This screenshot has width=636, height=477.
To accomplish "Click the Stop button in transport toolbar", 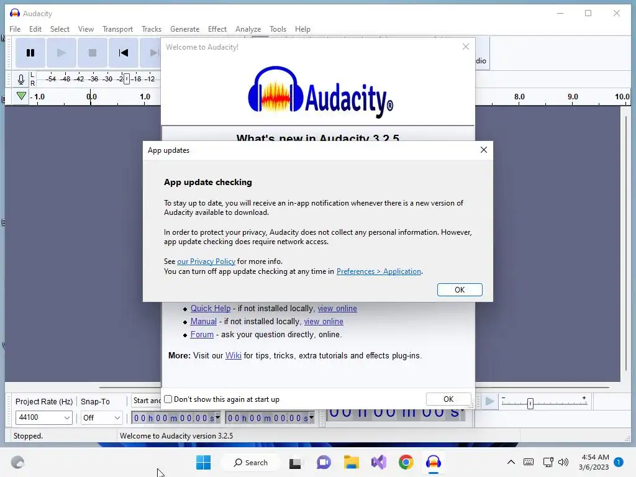I will click(93, 53).
